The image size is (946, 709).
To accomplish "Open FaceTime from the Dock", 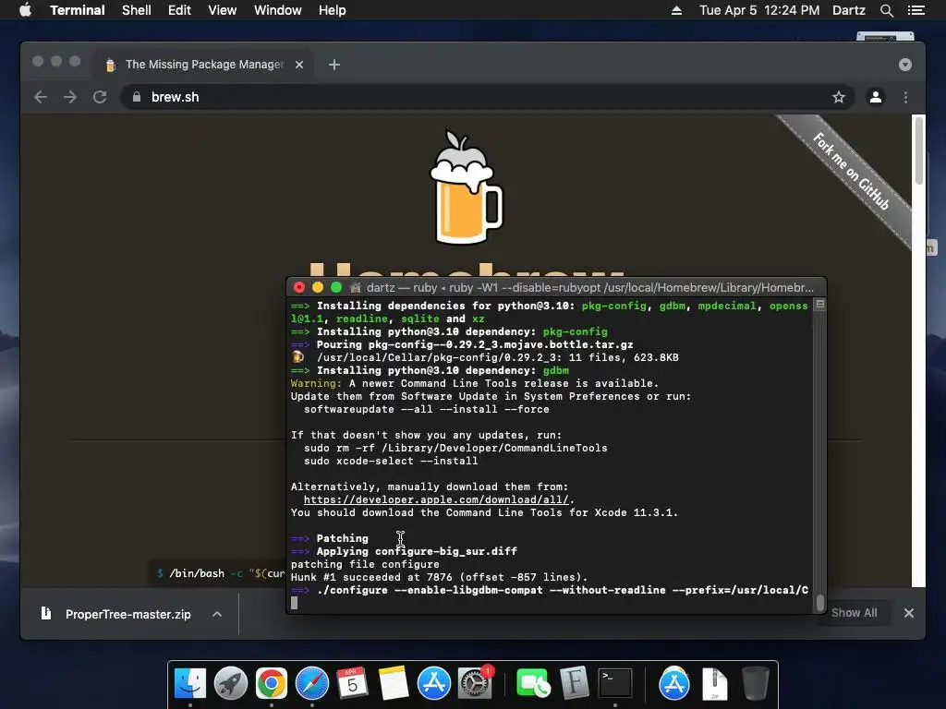I will click(533, 684).
